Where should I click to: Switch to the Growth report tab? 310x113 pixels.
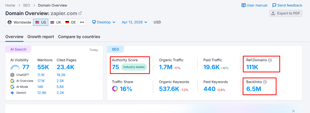coord(41,37)
